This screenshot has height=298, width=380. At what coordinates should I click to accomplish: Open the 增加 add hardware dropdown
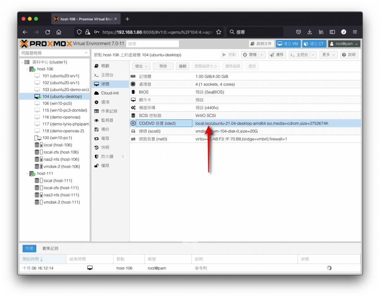click(141, 66)
